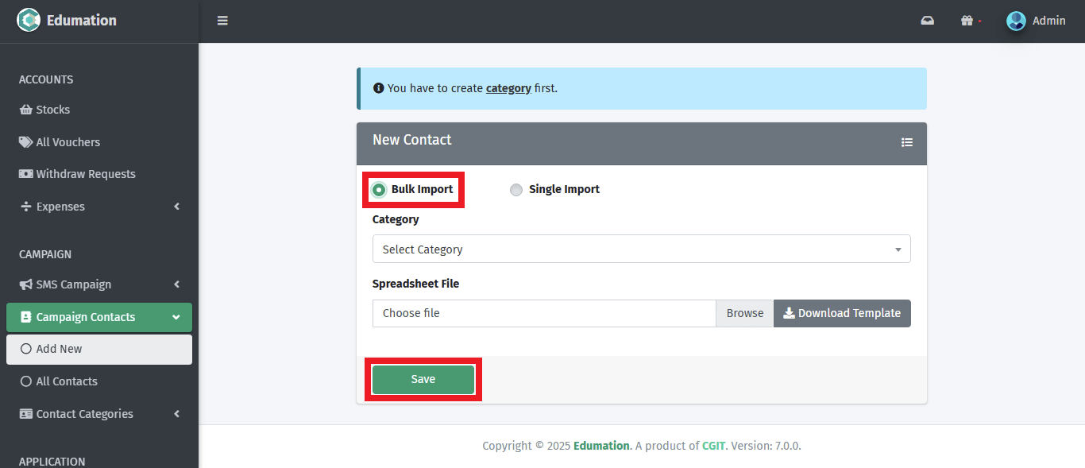Select the Bulk Import radio button
The image size is (1085, 468).
pyautogui.click(x=379, y=190)
